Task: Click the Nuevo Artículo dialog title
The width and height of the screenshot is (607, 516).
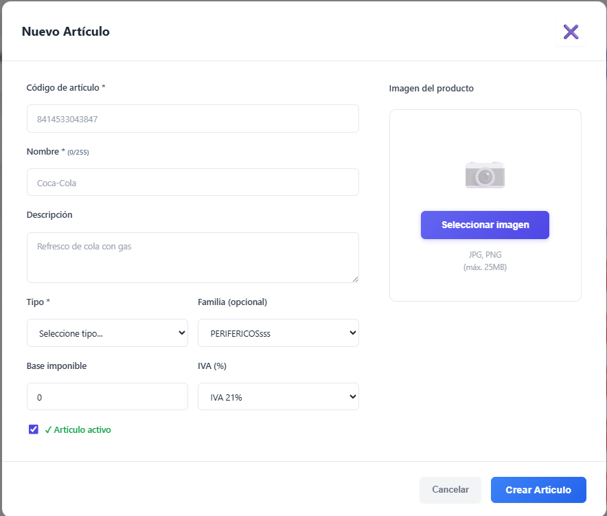Action: tap(66, 32)
